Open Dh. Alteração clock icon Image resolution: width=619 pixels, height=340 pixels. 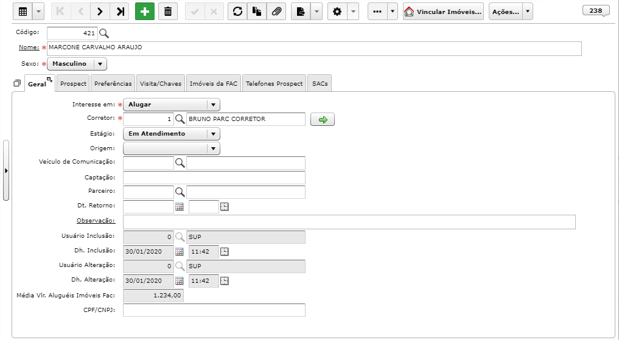click(x=225, y=281)
